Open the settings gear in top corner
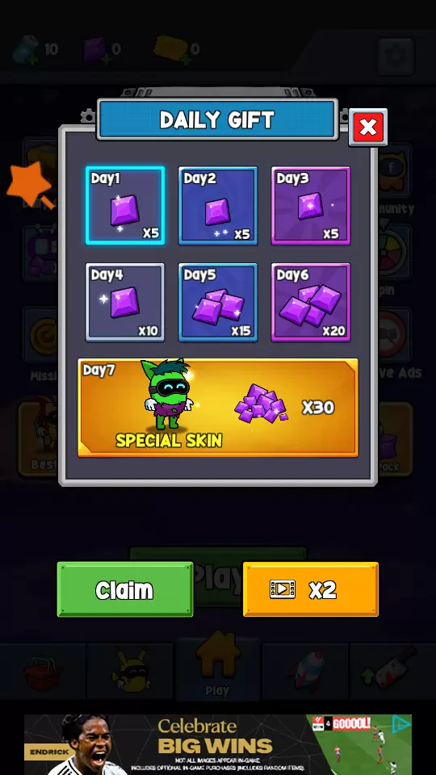The width and height of the screenshot is (436, 775). tap(396, 56)
